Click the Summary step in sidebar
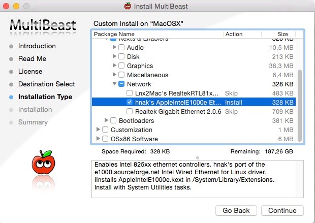 click(x=33, y=122)
